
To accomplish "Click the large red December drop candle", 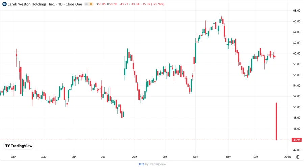I will click(x=276, y=121).
